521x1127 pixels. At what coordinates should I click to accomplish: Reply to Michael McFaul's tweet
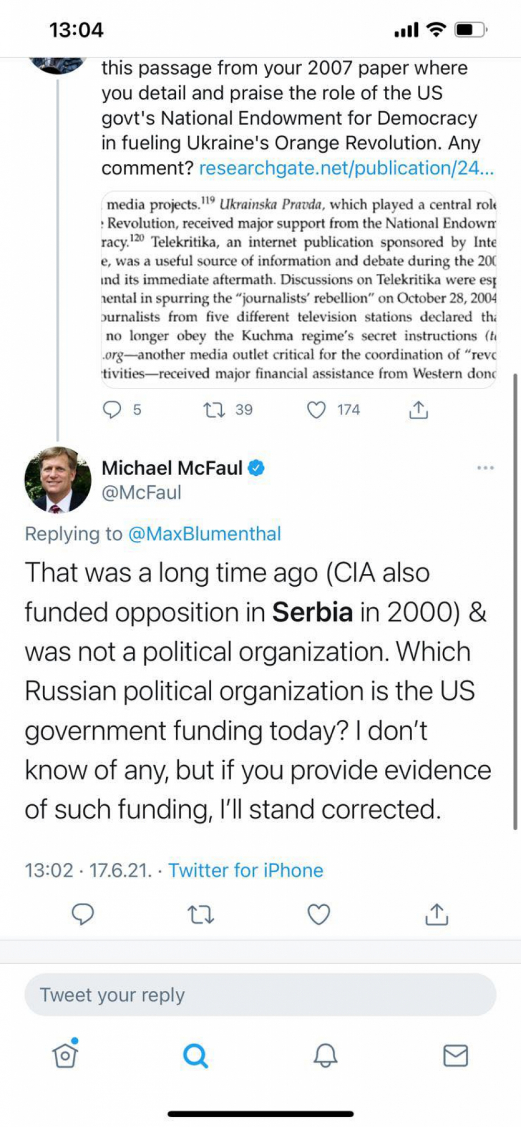coord(83,914)
